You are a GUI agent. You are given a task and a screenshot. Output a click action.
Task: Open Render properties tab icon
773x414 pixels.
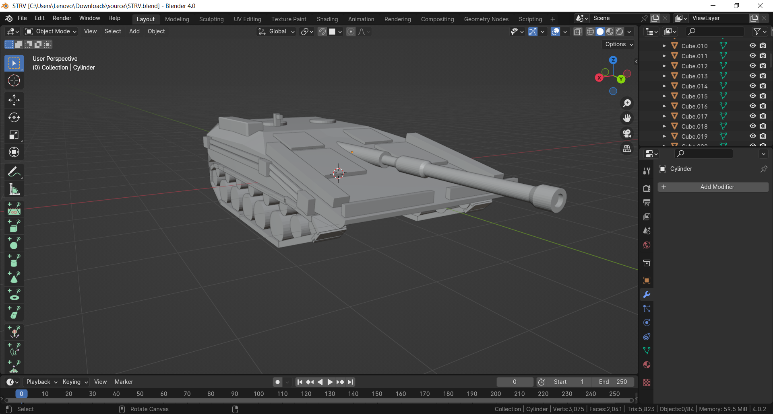pos(647,189)
